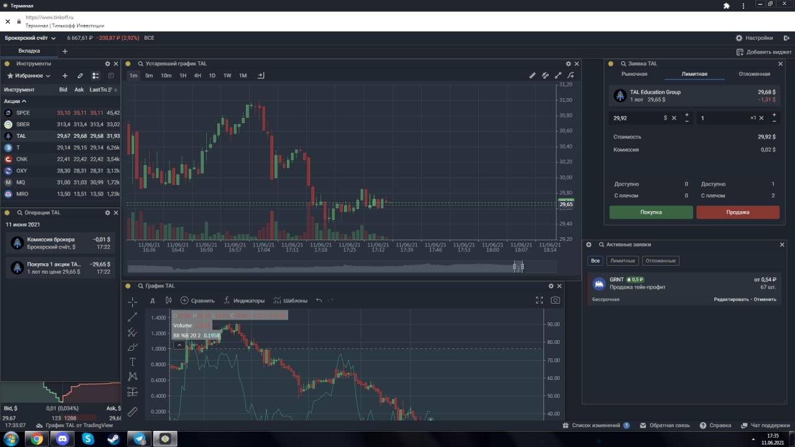Increase lot quantity with plus stepper
The width and height of the screenshot is (795, 447).
click(774, 115)
